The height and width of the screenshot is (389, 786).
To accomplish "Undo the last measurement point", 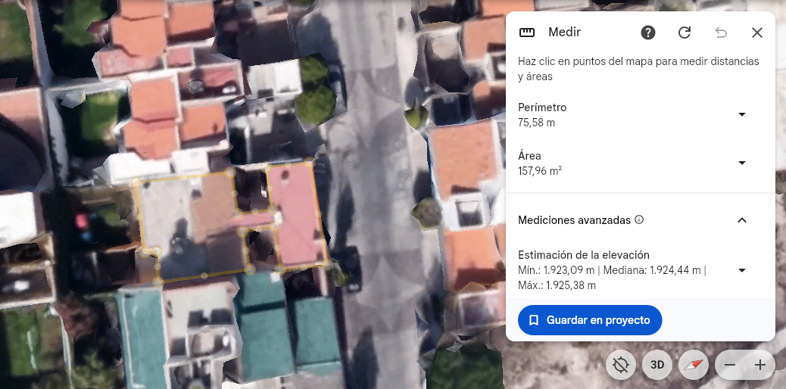I will (x=720, y=33).
